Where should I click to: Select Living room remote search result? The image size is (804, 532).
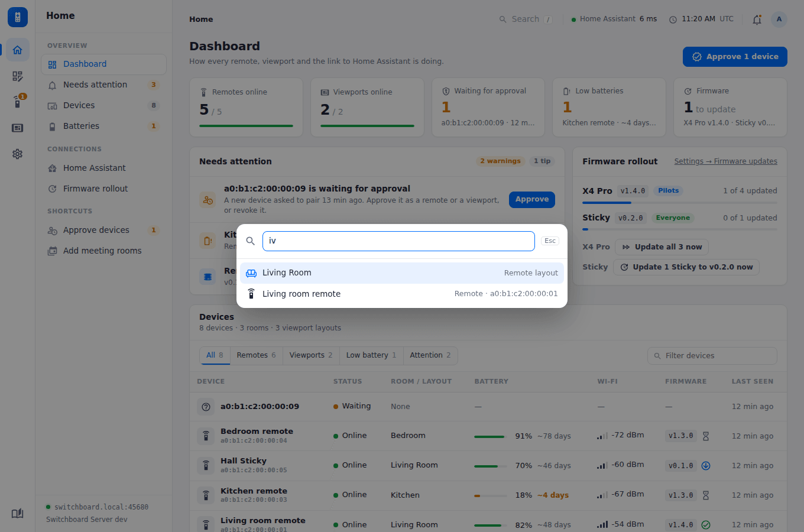(x=402, y=294)
